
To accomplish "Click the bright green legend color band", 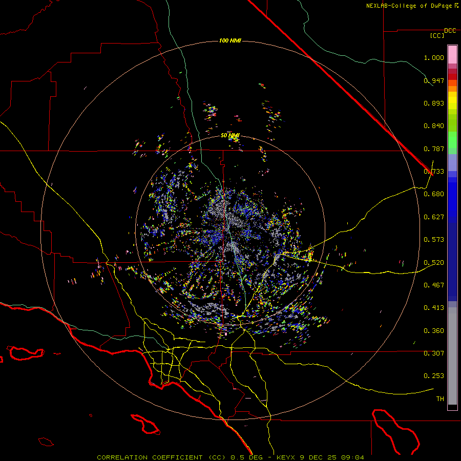I will click(x=452, y=139).
